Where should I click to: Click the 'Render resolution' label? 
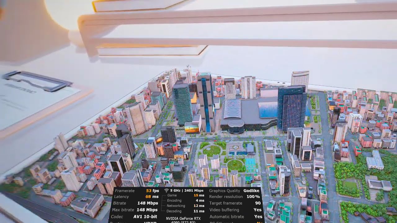(226, 197)
